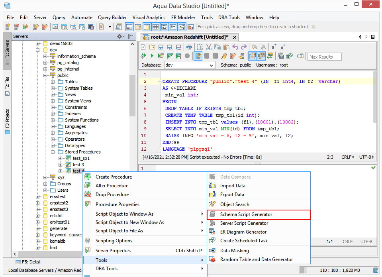
Task: Open the Database dropdown showing dev
Action: point(190,65)
